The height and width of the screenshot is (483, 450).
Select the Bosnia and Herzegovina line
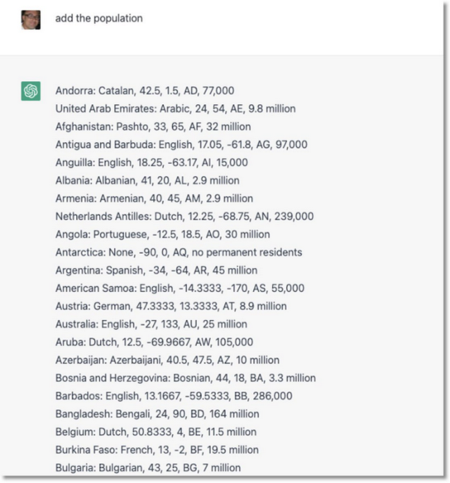coord(185,378)
